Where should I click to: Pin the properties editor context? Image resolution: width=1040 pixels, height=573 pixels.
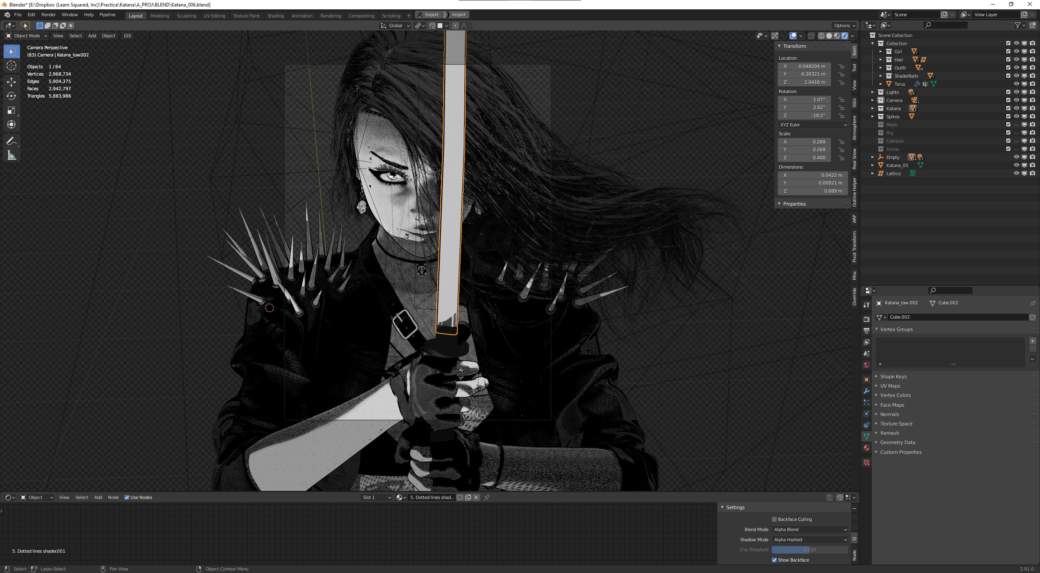1033,303
